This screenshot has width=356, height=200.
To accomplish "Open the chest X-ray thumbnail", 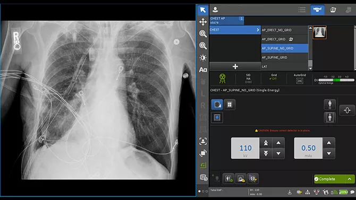I will pyautogui.click(x=319, y=32).
